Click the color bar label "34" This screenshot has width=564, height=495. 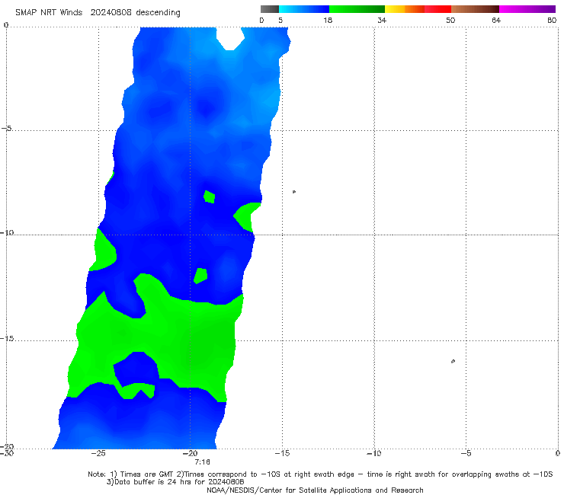tap(382, 20)
